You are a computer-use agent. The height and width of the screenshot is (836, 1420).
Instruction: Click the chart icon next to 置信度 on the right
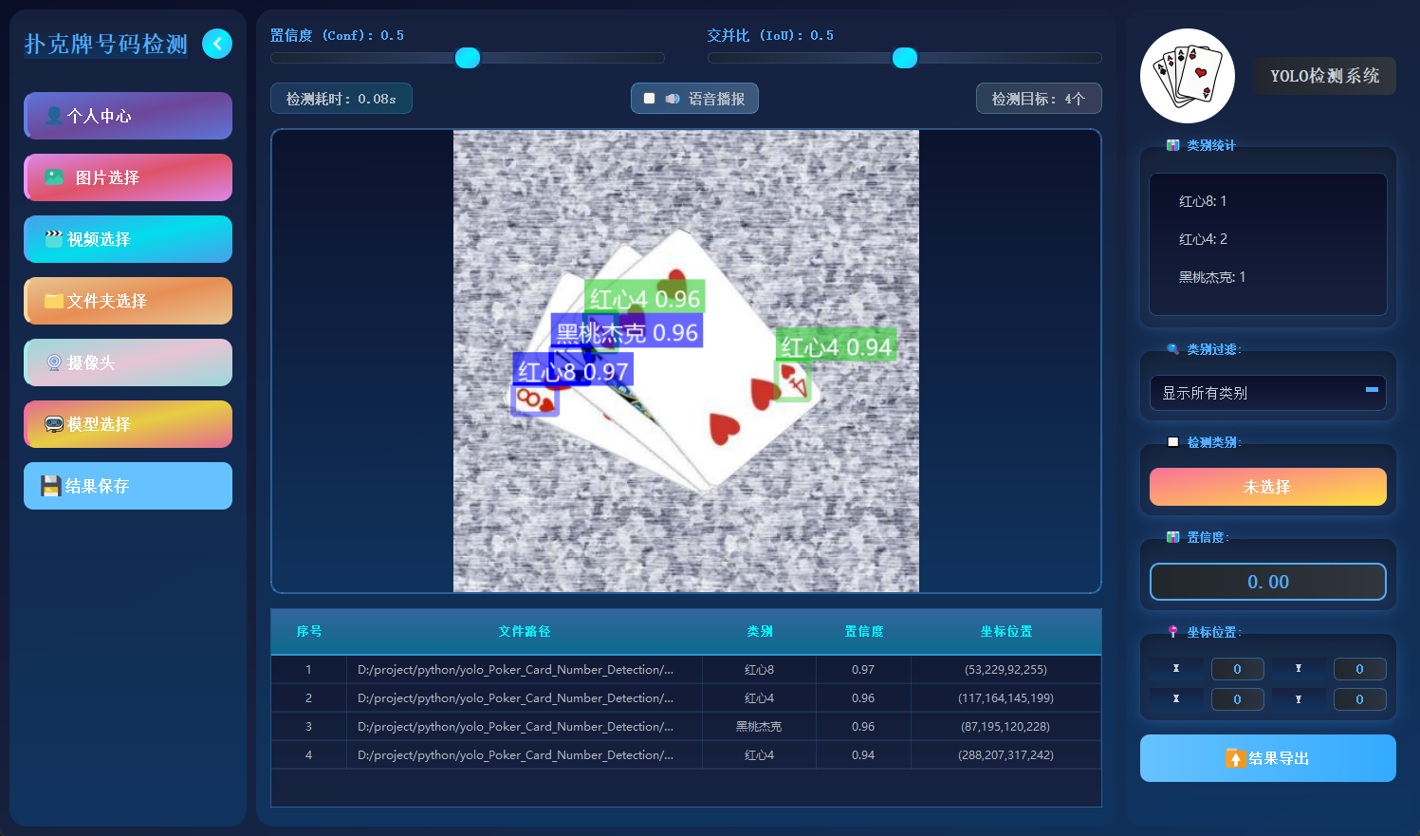tap(1173, 537)
